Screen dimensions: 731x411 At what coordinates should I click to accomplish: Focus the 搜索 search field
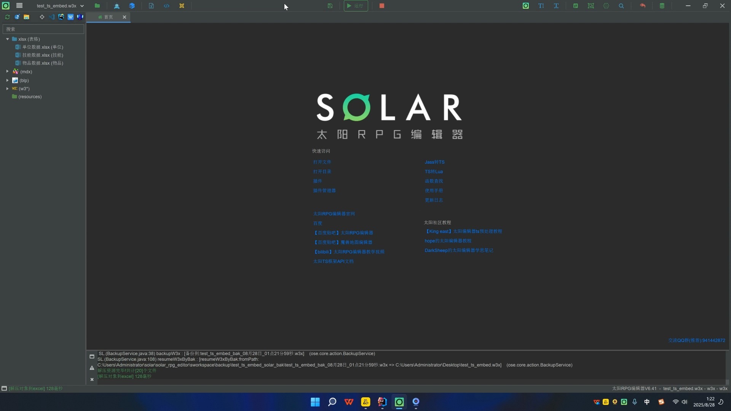click(43, 29)
